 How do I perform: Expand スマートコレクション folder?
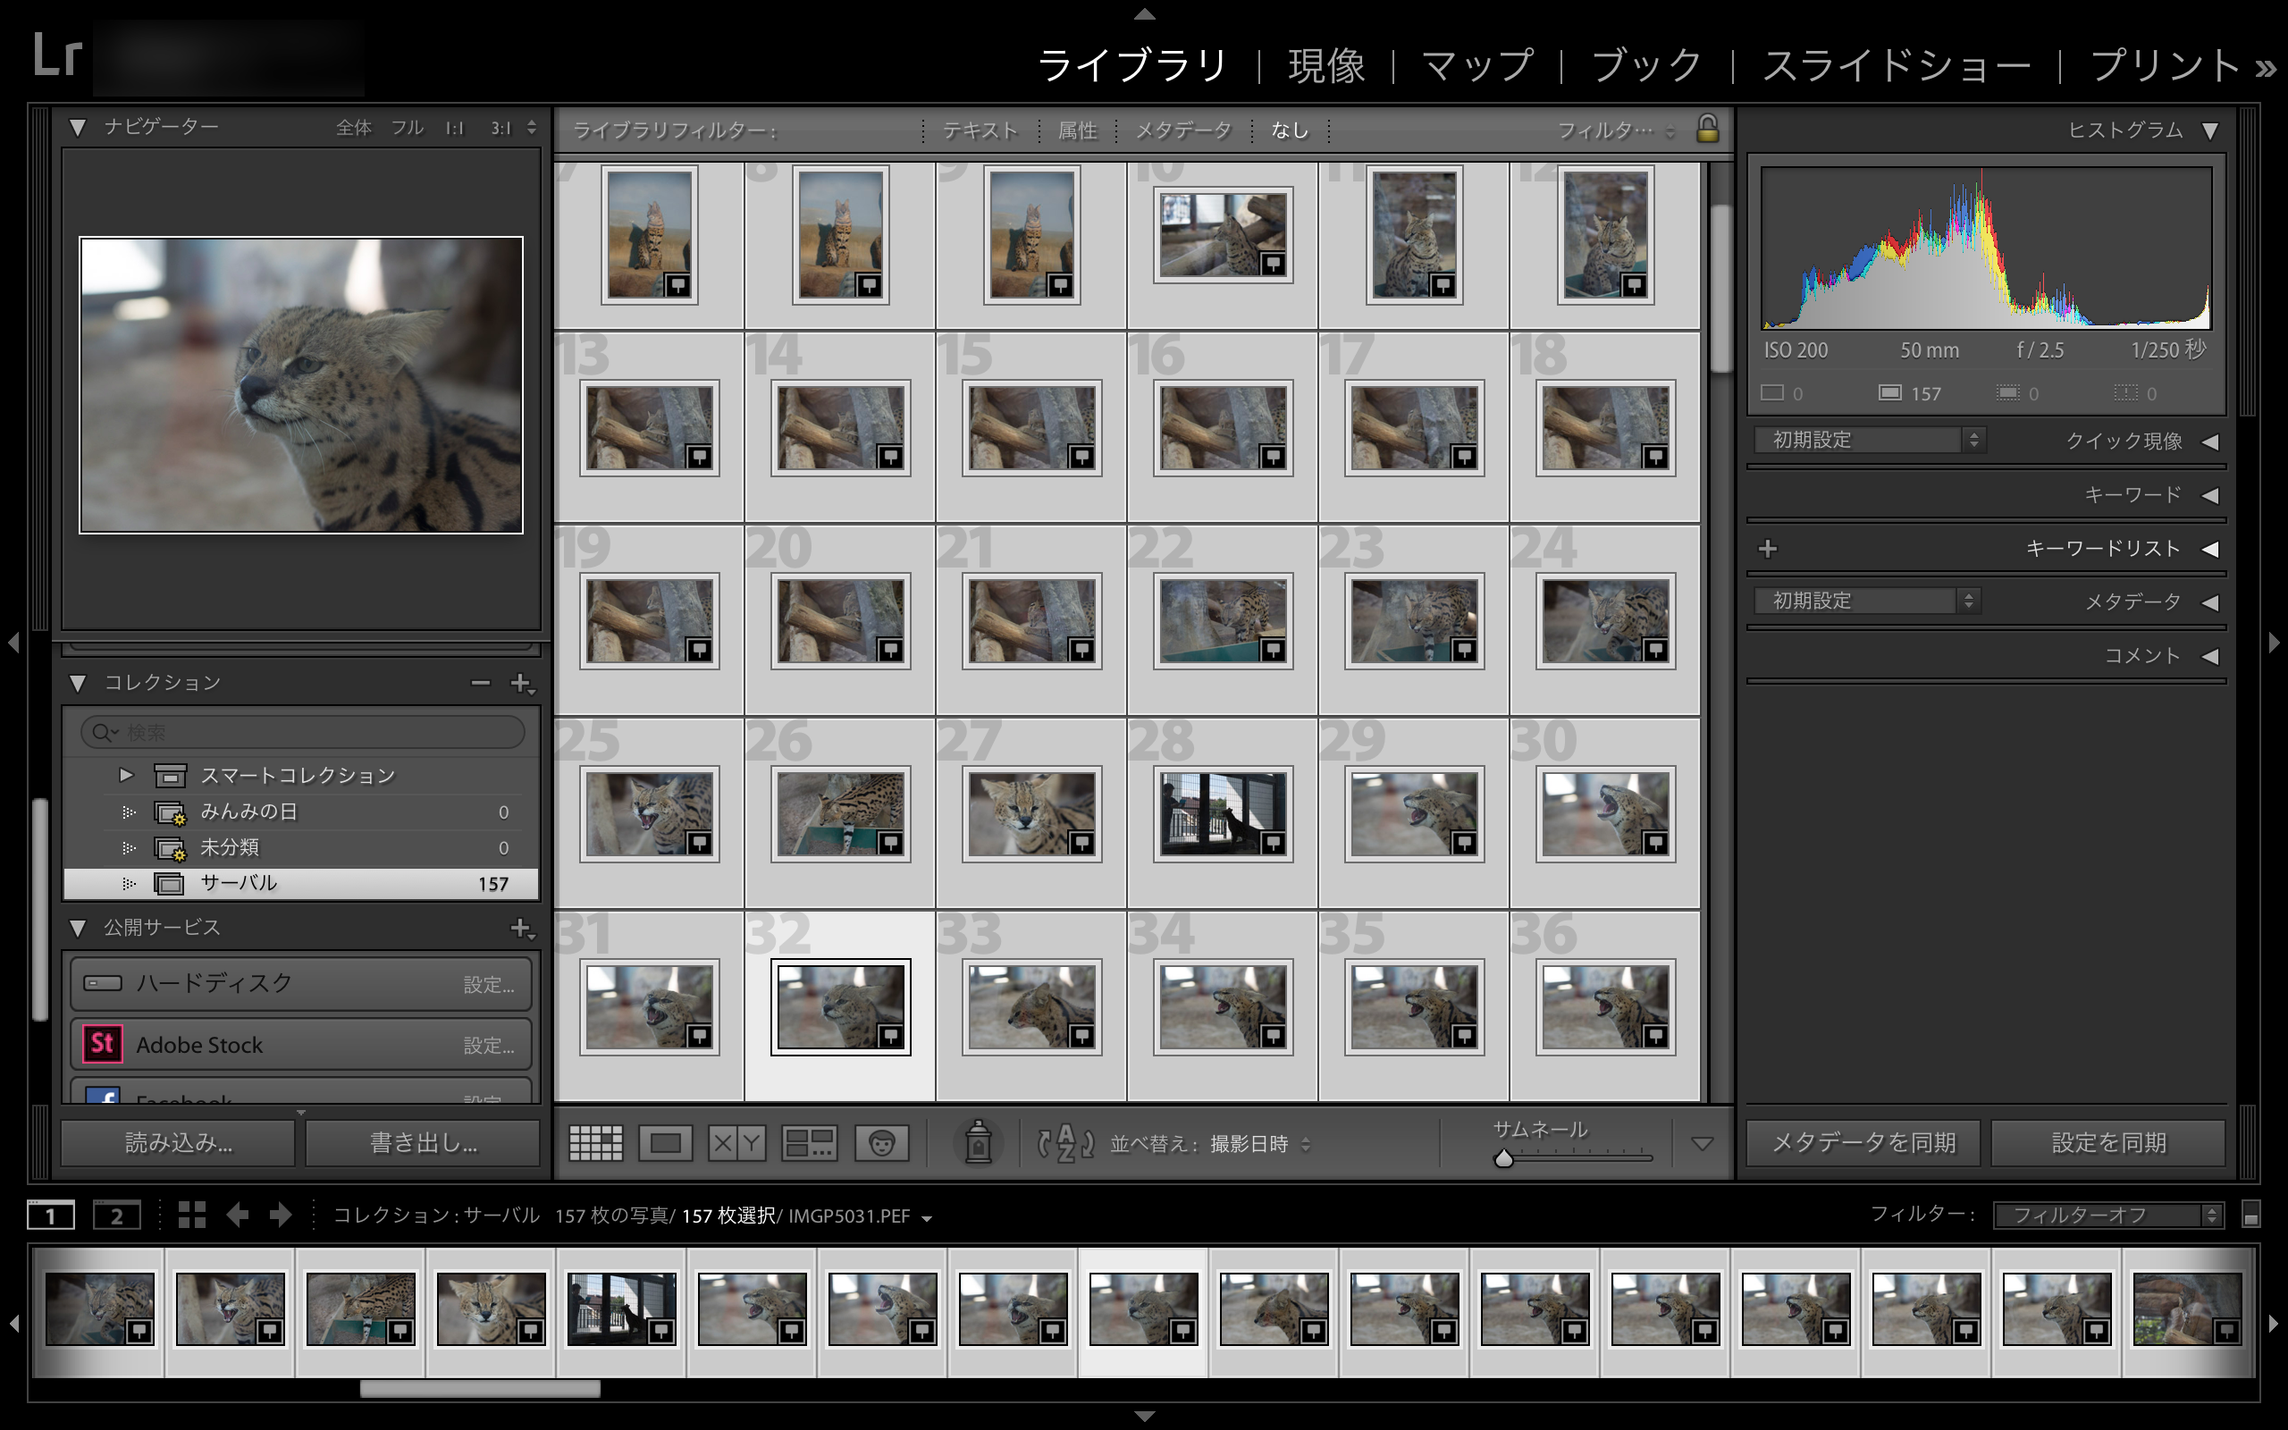(x=126, y=776)
